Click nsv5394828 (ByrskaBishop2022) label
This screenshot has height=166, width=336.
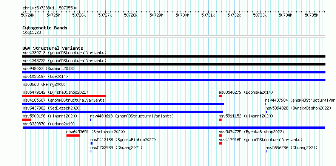coord(298,108)
